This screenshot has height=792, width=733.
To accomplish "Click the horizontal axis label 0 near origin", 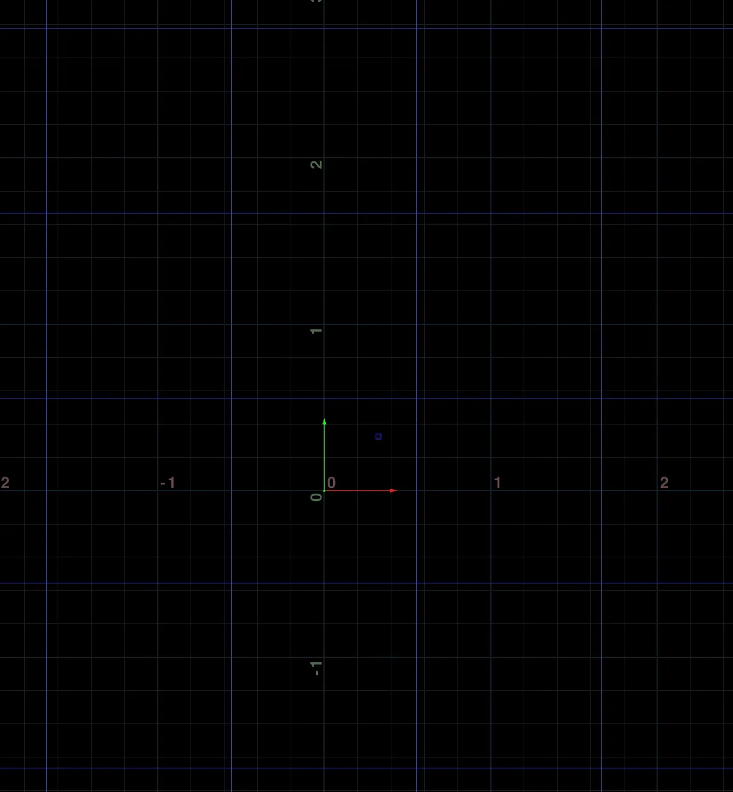I will (x=331, y=483).
